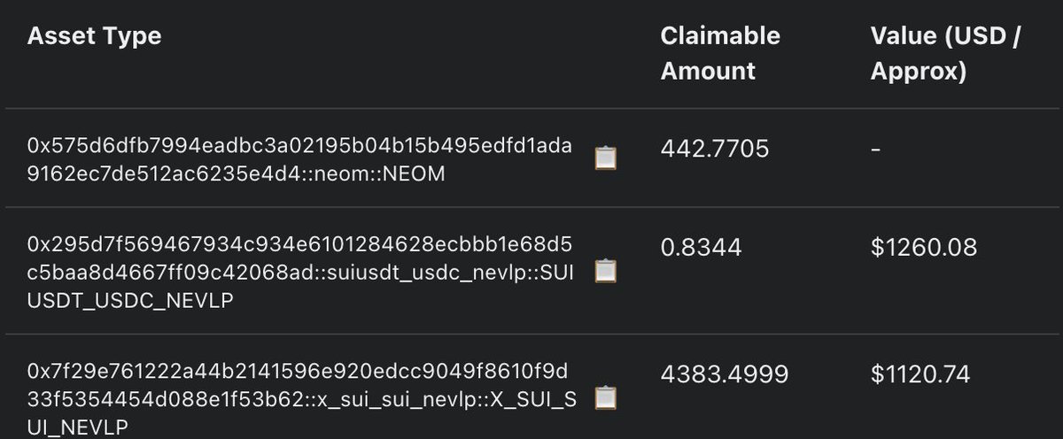
Task: Select the NEOM asset address text
Action: pyautogui.click(x=300, y=159)
